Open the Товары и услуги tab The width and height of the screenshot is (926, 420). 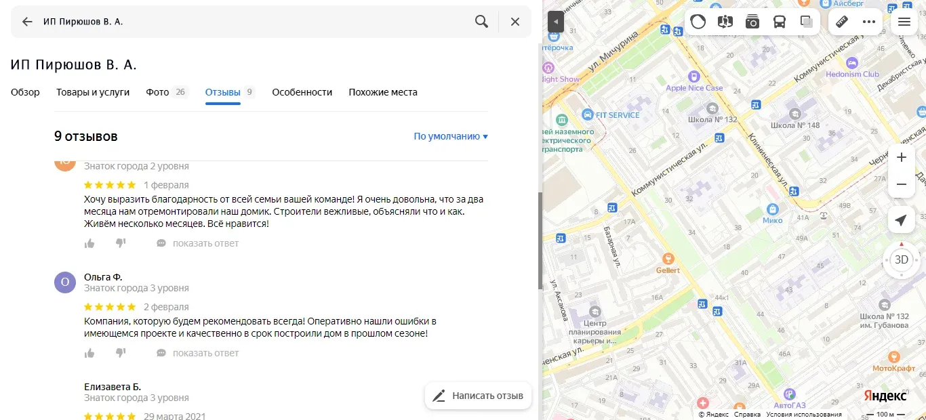click(x=93, y=92)
